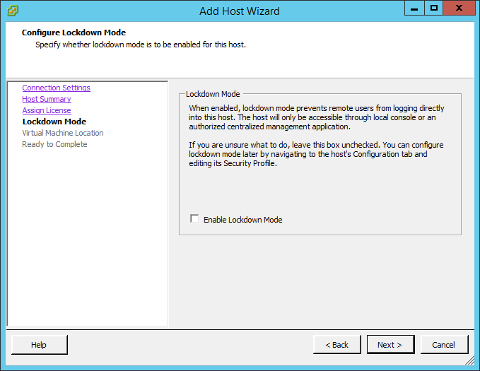Click the vSphere icon in title bar
480x371 pixels.
13,11
